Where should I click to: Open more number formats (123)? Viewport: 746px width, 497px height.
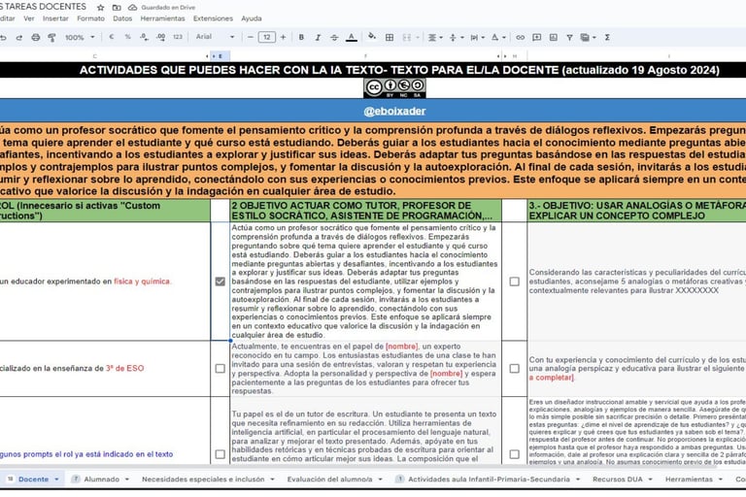click(178, 37)
